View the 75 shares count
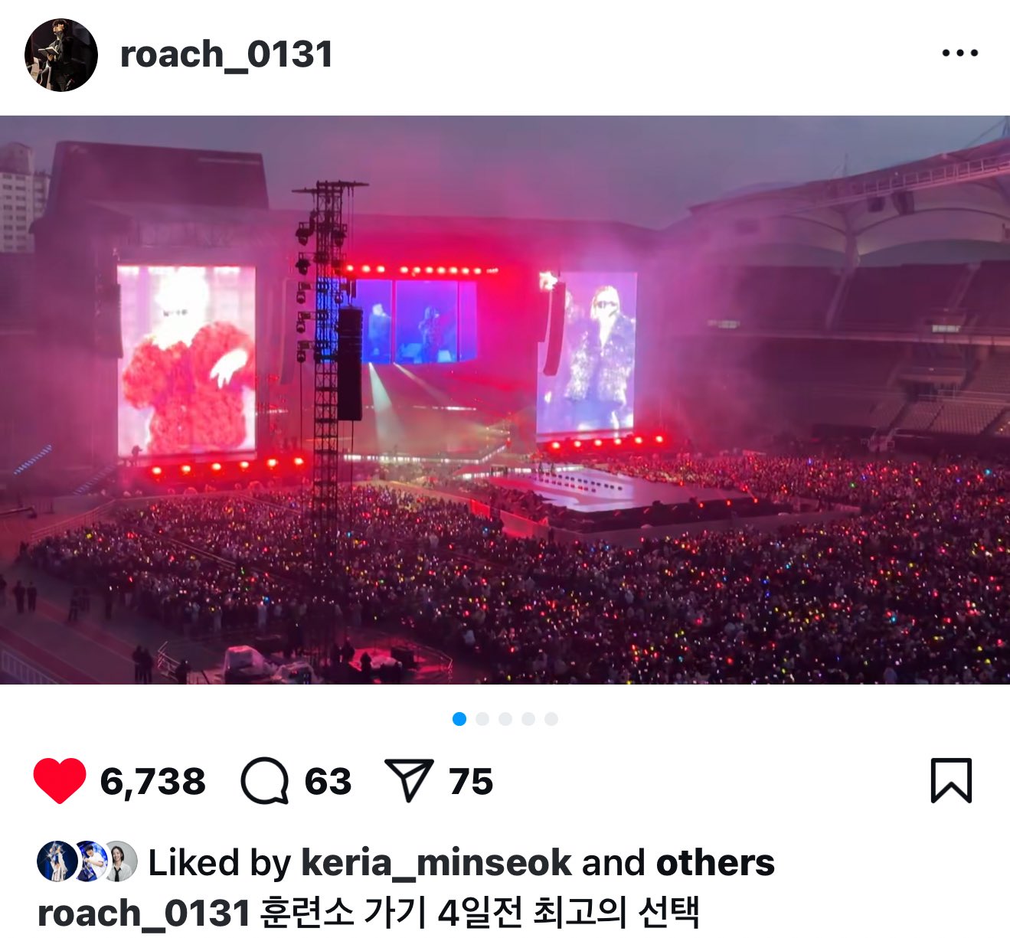The image size is (1010, 938). coord(471,782)
